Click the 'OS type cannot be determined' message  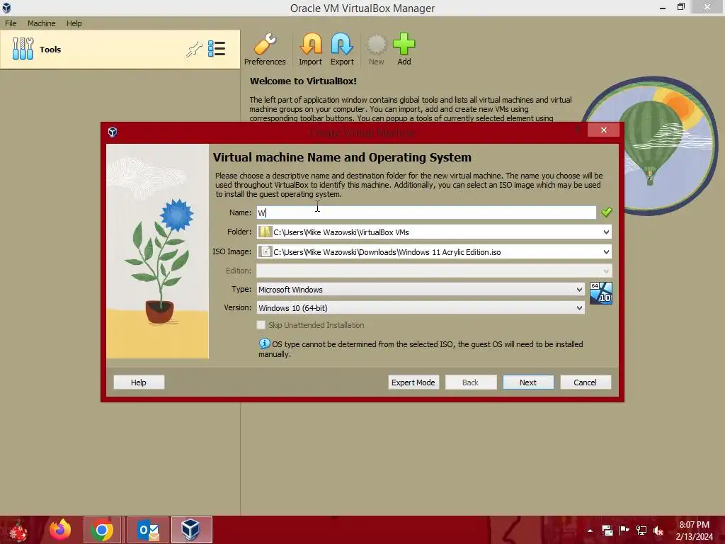[421, 348]
